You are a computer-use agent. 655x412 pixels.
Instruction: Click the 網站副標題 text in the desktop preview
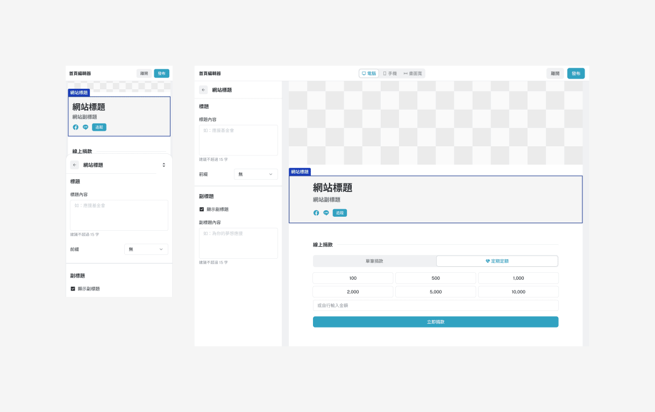point(327,200)
